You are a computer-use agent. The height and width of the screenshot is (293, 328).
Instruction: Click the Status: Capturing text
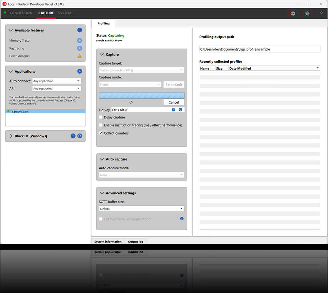click(x=110, y=35)
